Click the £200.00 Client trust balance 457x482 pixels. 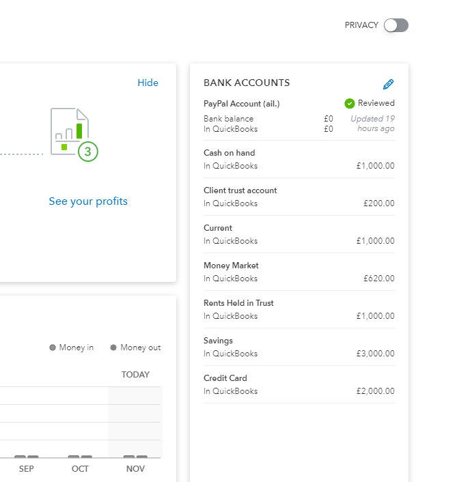pyautogui.click(x=379, y=203)
